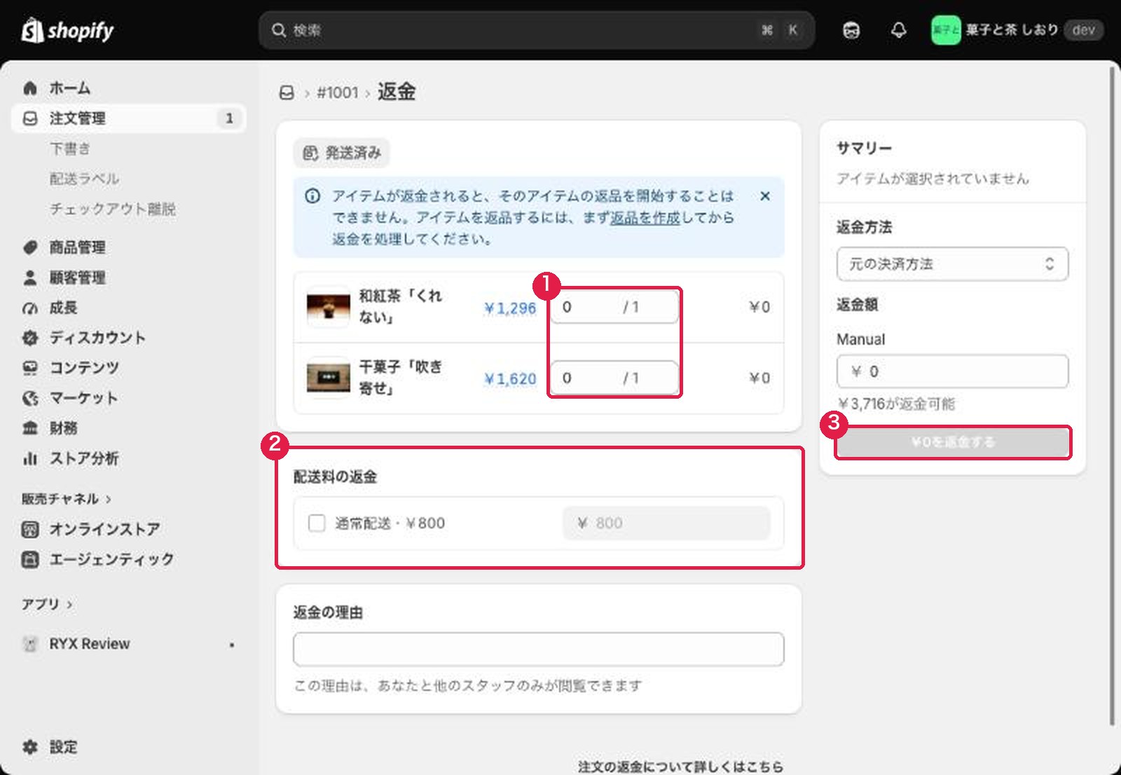This screenshot has width=1121, height=775.
Task: Click the コンテンツ icon in sidebar
Action: [30, 368]
